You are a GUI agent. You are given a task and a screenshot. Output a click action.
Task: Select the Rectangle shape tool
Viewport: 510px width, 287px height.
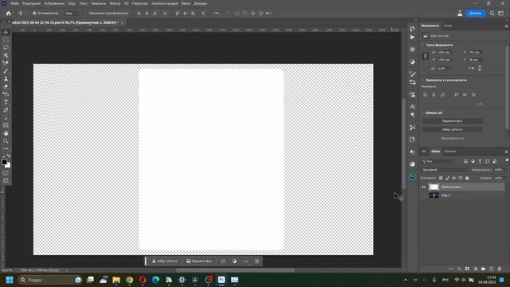tap(6, 126)
